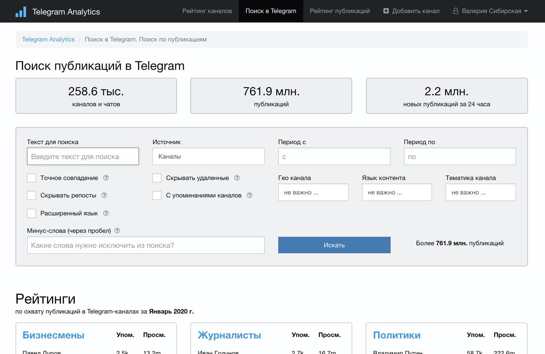Click the Искать search button

tap(334, 245)
